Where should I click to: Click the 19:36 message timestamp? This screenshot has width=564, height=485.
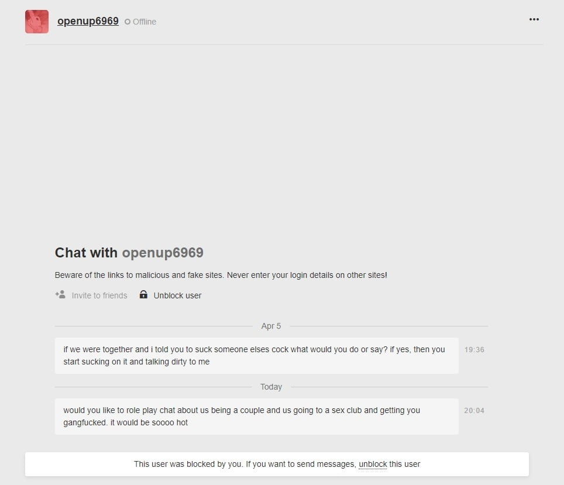pos(474,350)
